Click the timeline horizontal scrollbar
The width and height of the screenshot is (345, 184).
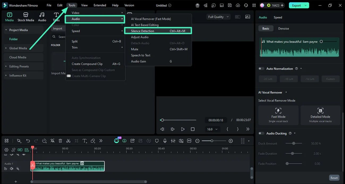pos(88,182)
